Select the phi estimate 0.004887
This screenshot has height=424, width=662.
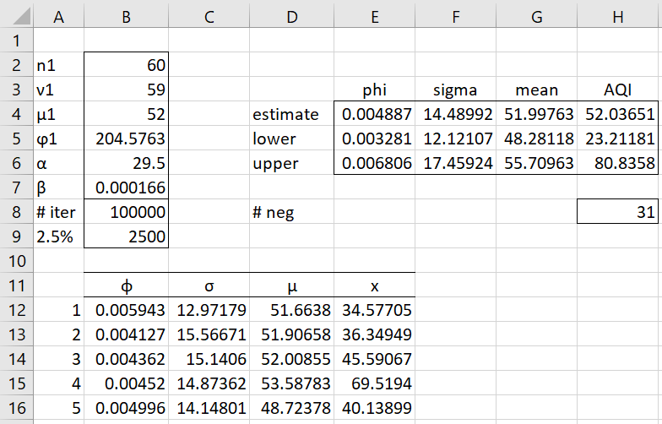coord(375,113)
